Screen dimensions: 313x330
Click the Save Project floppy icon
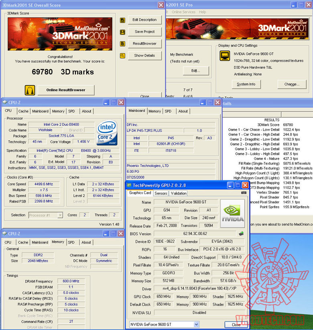coord(122,32)
